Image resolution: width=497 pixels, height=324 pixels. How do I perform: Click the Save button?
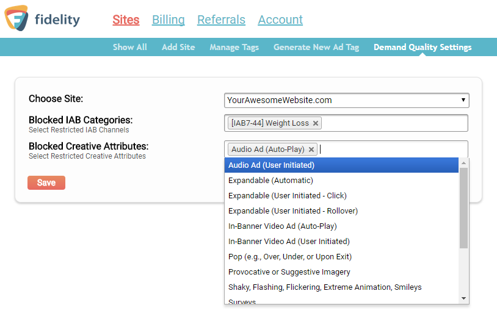click(x=46, y=182)
